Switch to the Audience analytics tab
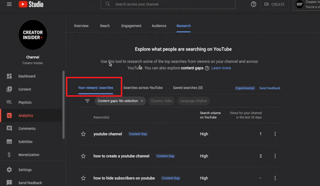 159,26
